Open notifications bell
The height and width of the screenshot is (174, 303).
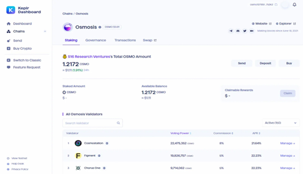(294, 5)
